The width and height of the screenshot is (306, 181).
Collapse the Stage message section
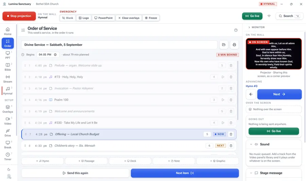pos(251,173)
